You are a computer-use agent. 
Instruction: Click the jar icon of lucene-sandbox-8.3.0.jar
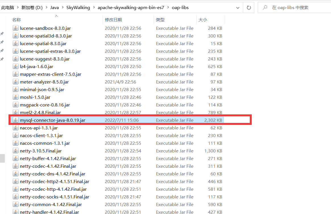click(15, 28)
